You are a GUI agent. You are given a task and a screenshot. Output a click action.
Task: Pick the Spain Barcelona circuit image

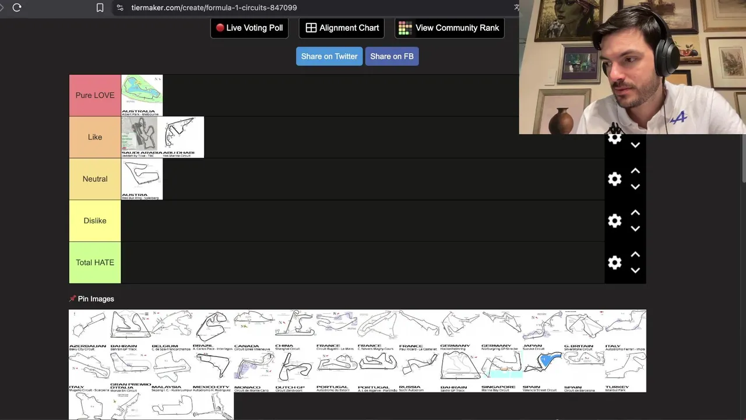pos(584,372)
